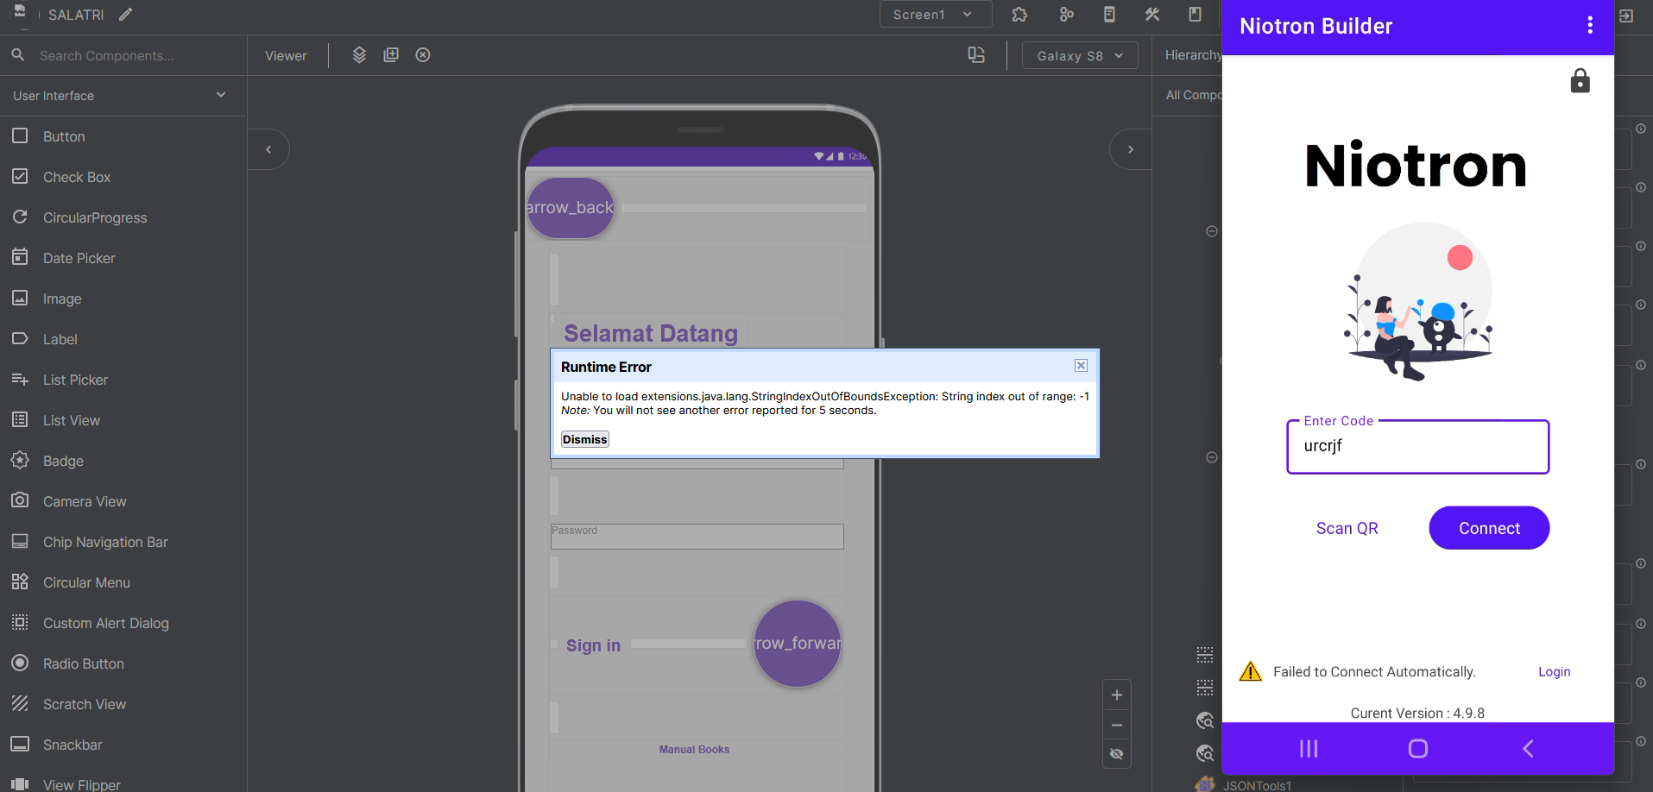This screenshot has height=792, width=1653.
Task: Collapse the lower hierarchy tree node
Action: (x=1212, y=457)
